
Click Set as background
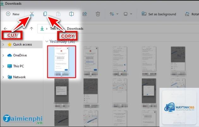159,14
